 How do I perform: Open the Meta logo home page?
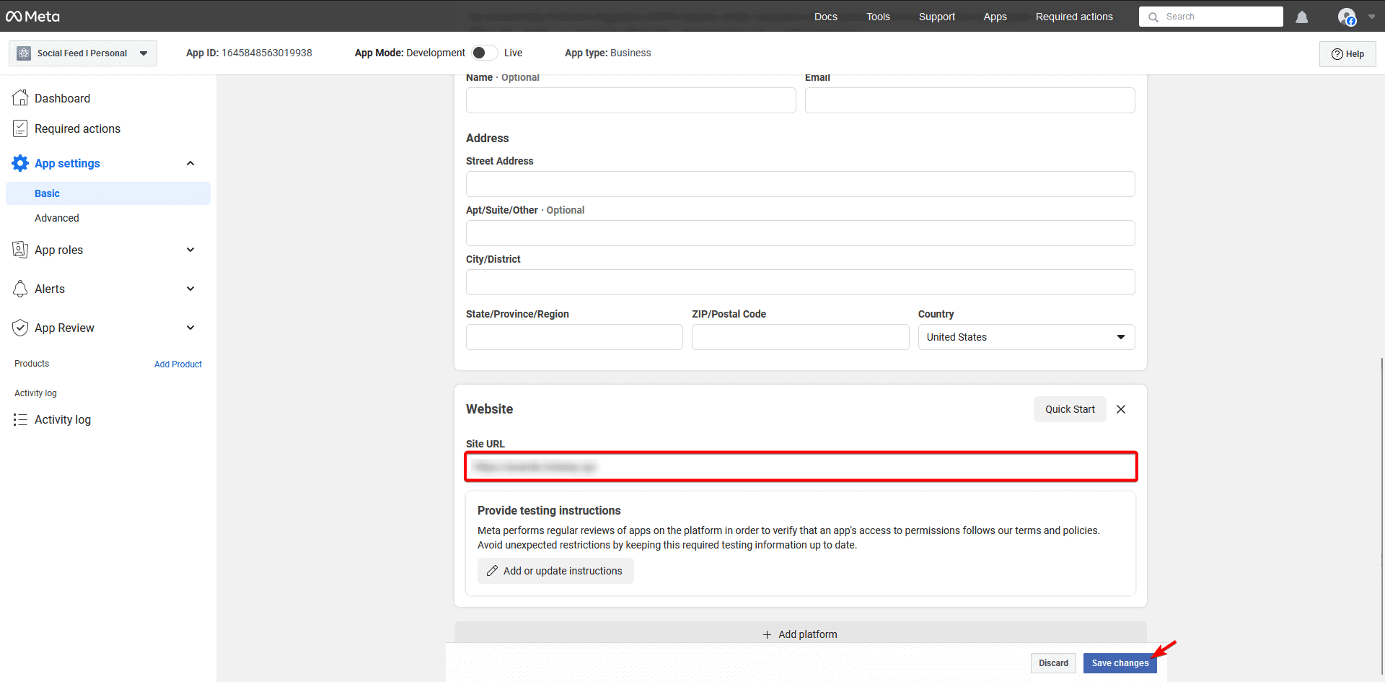click(32, 16)
